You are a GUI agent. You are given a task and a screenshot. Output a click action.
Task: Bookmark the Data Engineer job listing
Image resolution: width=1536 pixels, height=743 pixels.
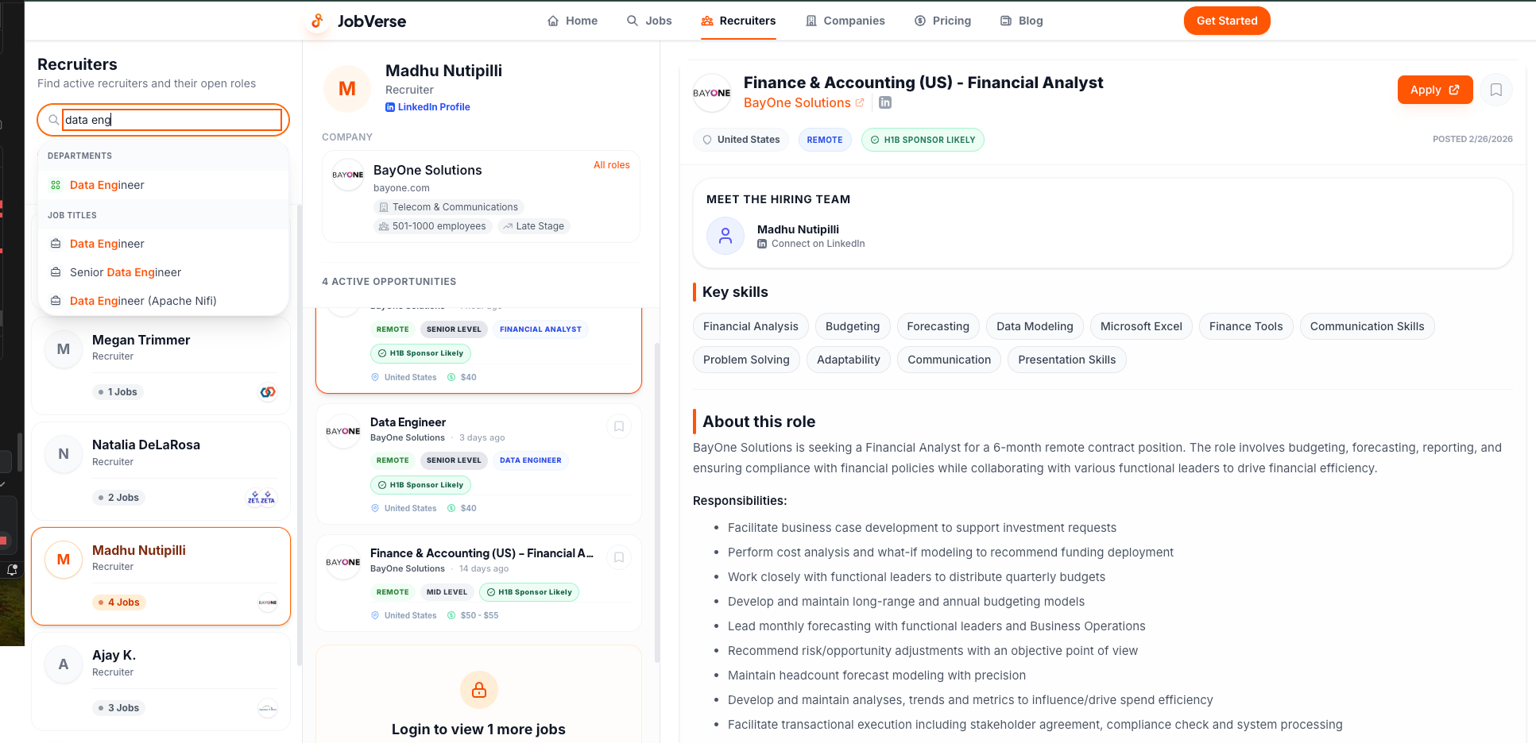click(619, 426)
